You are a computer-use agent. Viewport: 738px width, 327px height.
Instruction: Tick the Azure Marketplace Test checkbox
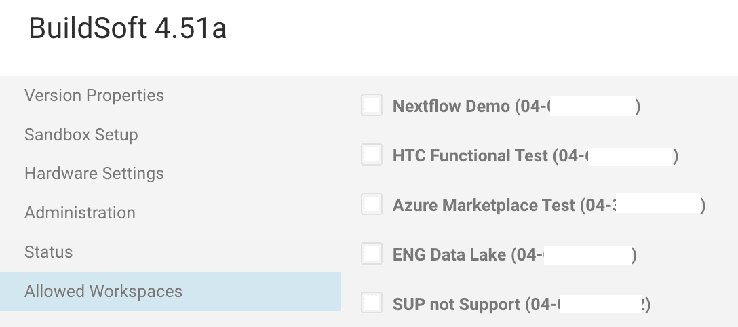(372, 204)
